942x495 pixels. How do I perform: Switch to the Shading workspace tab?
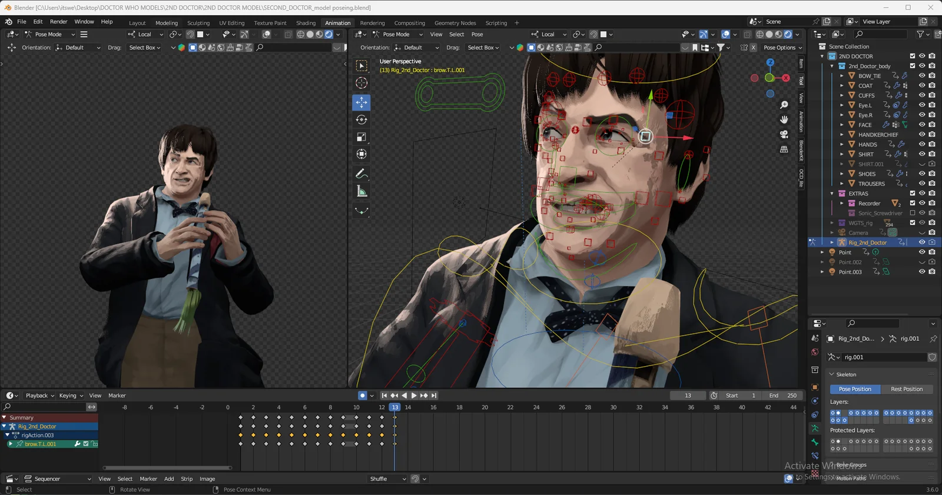306,23
